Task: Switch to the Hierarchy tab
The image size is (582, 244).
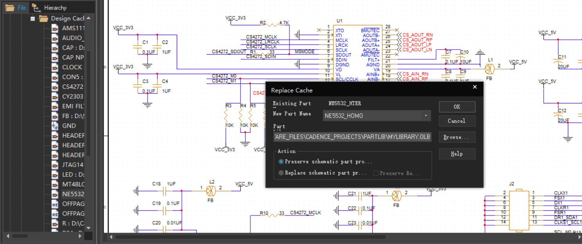Action: [x=49, y=7]
